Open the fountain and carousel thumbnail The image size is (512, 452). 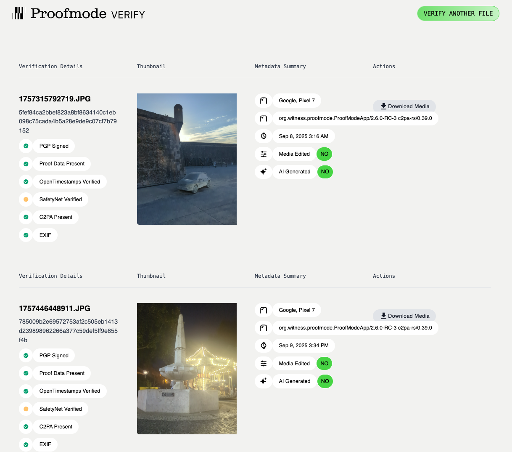click(187, 369)
